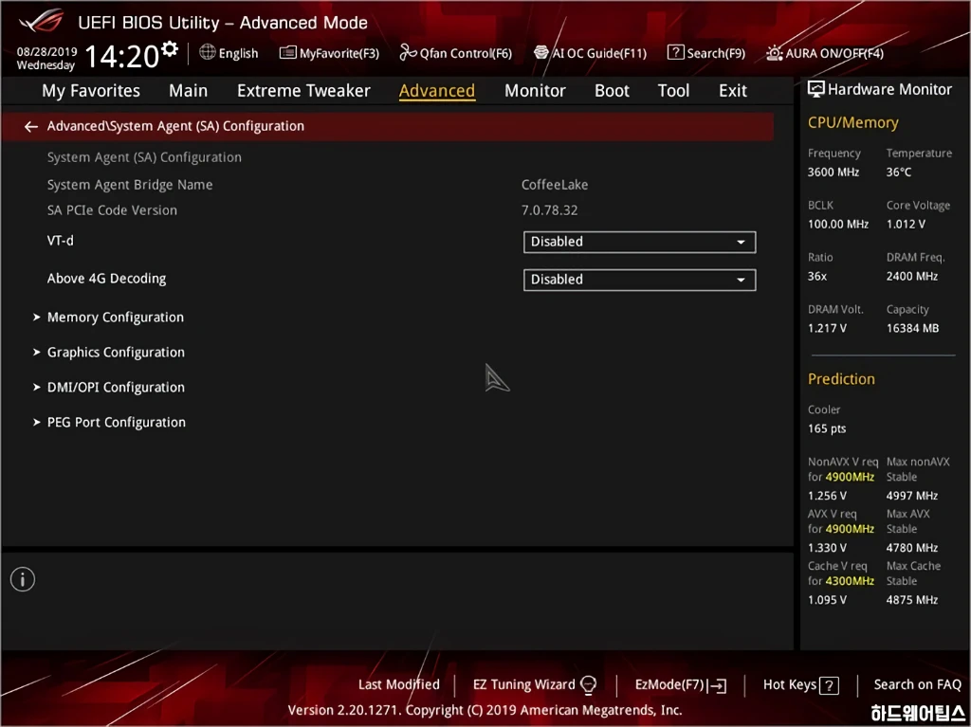
Task: Click the 14:20 clock display
Action: pos(122,56)
